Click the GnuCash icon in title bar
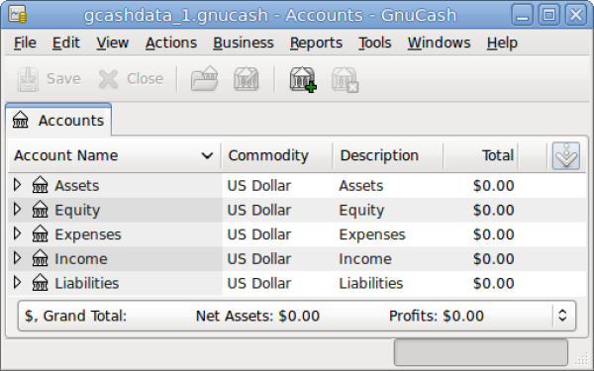The width and height of the screenshot is (594, 371). tap(18, 15)
